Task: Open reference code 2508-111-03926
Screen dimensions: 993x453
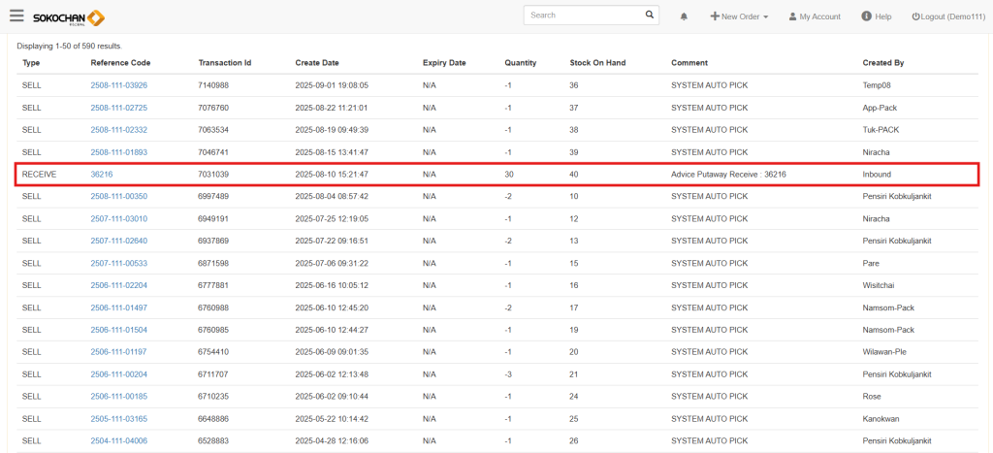Action: coord(118,85)
